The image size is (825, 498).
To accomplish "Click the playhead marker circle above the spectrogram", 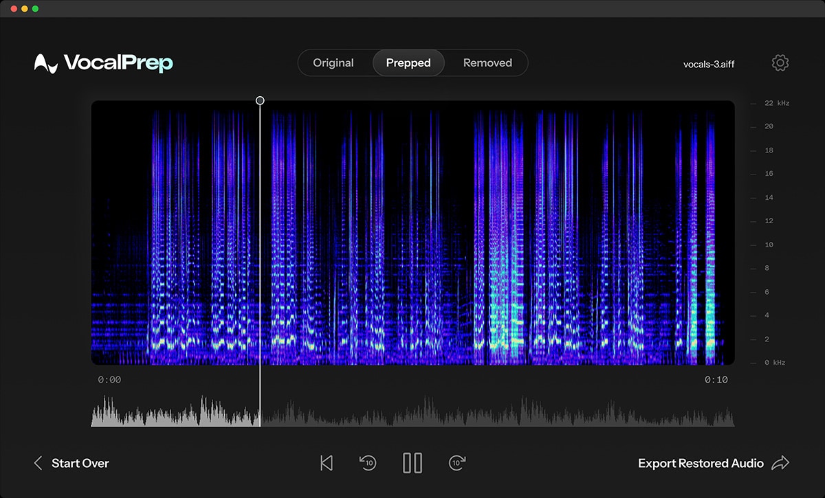I will [260, 100].
